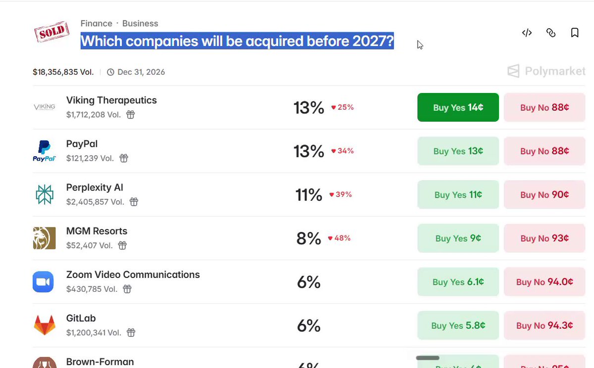
Task: Buy No 94.3¢ for GitLab
Action: (x=544, y=325)
